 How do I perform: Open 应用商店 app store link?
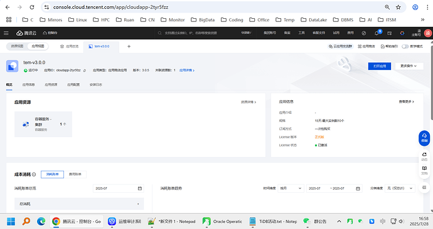coord(366,46)
